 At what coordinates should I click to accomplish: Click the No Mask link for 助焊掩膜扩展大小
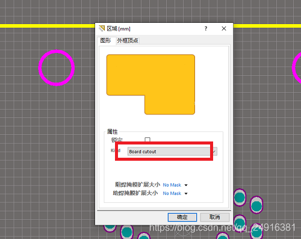172,193
